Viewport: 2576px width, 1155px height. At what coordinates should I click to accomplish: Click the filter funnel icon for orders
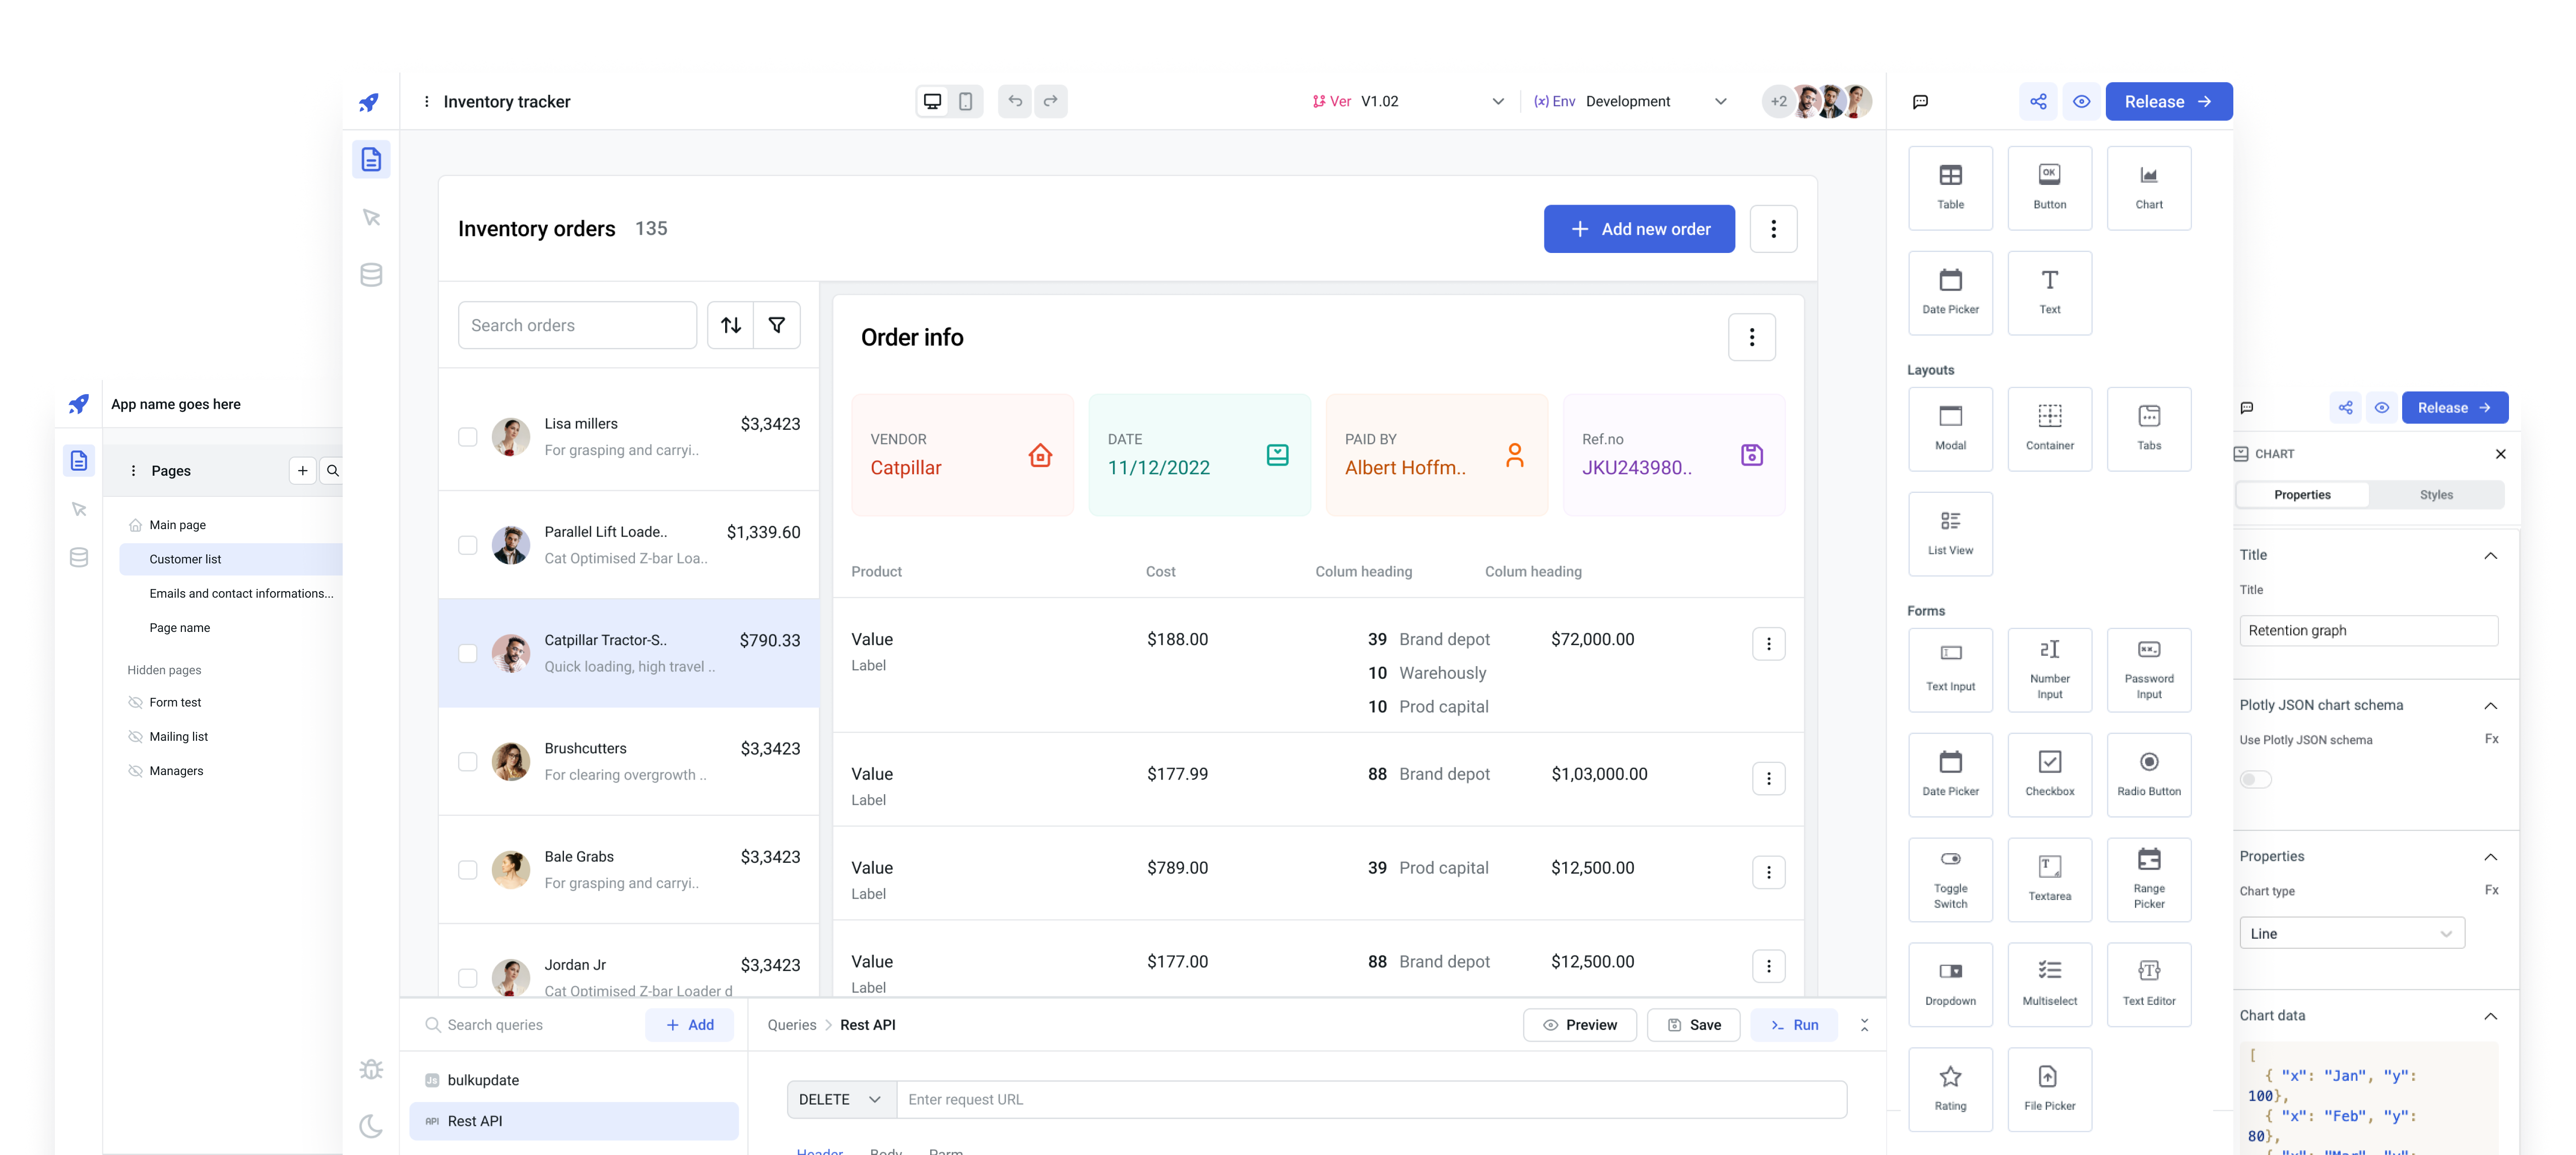pyautogui.click(x=776, y=325)
